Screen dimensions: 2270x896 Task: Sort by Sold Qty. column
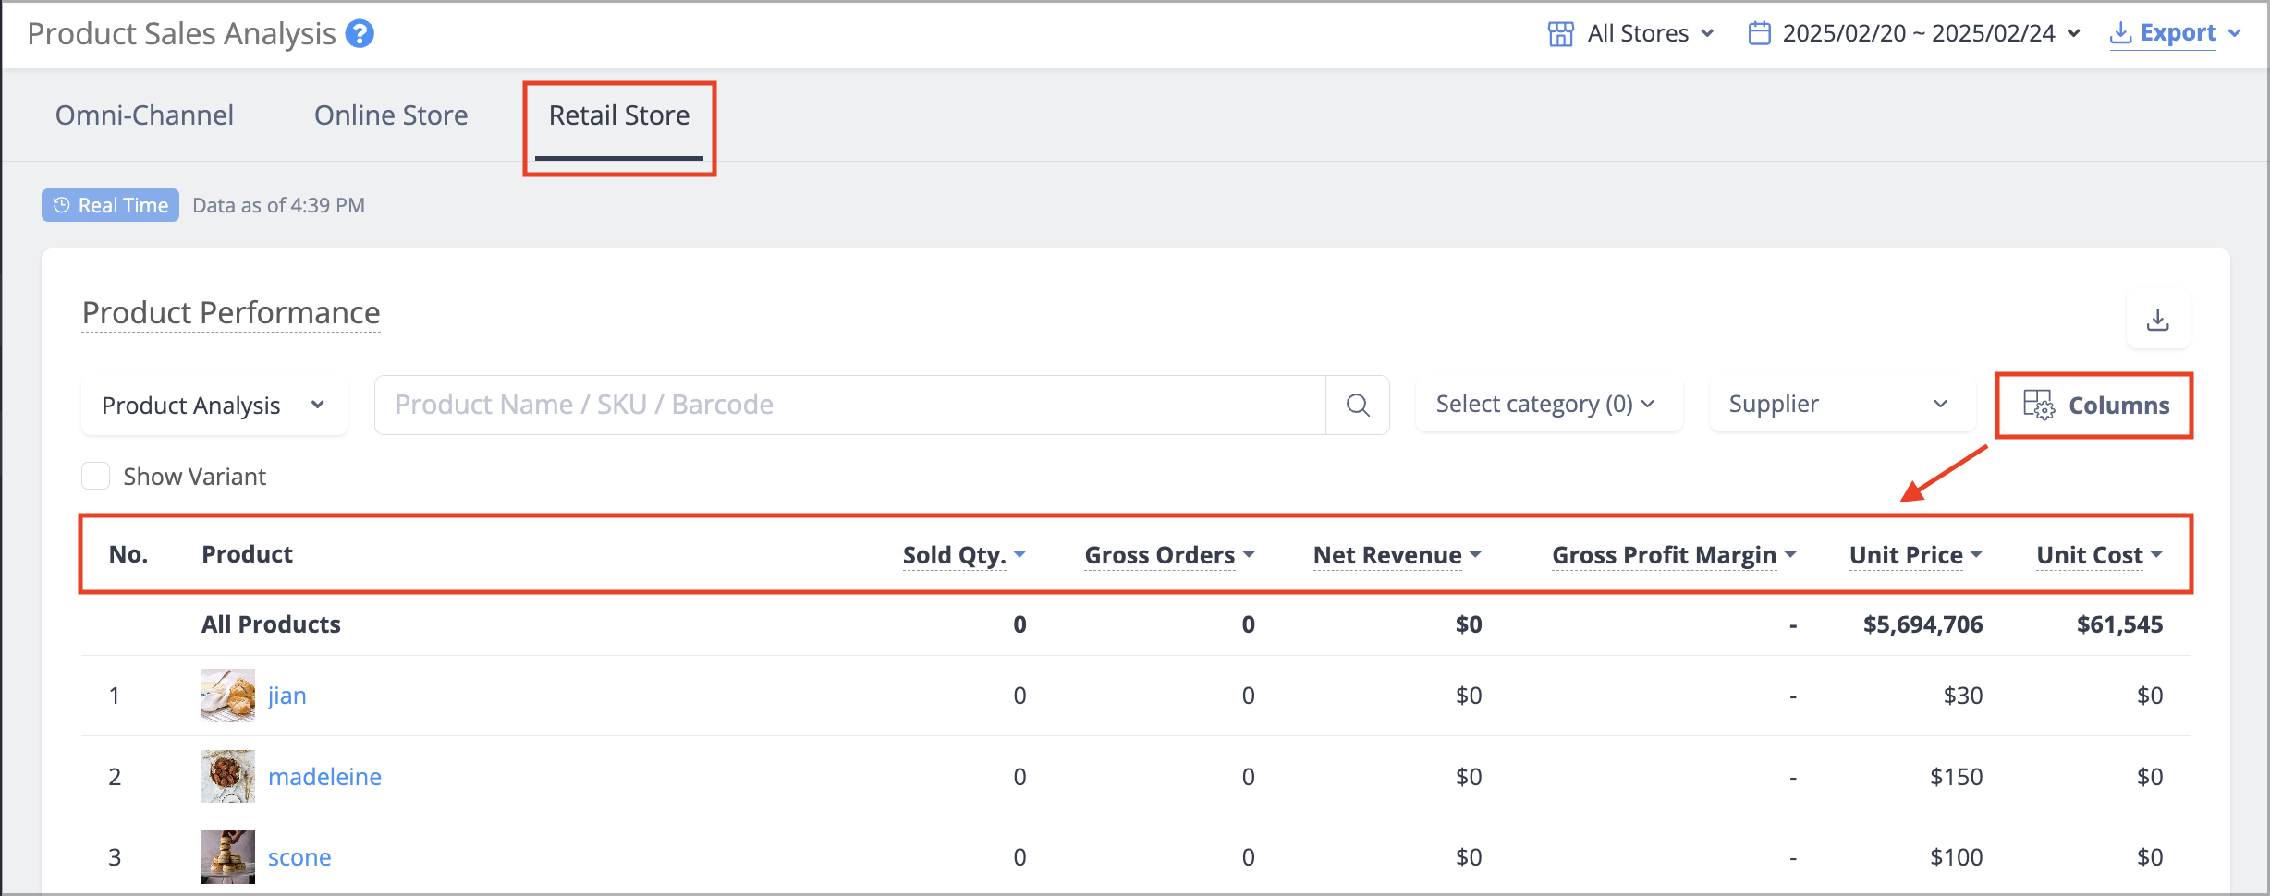[x=964, y=555]
